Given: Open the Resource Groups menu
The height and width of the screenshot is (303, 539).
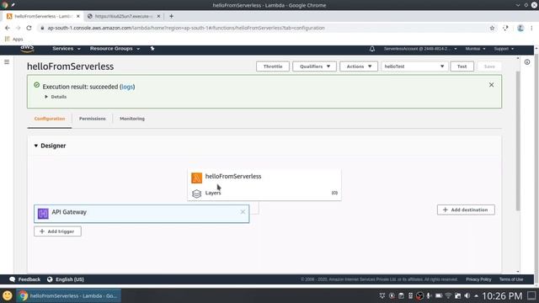Looking at the screenshot, I should click(x=115, y=49).
